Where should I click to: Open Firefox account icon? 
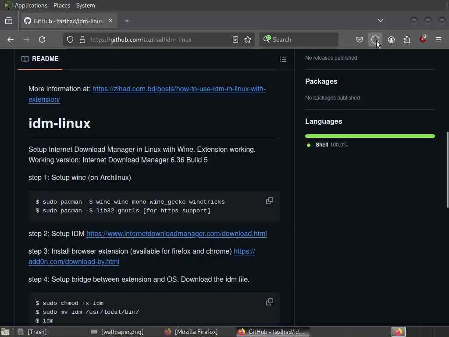tap(391, 39)
